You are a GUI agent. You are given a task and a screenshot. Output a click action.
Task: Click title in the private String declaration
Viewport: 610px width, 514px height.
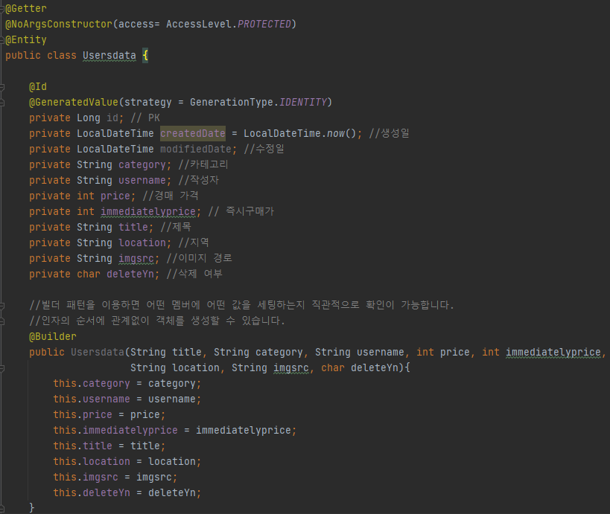tap(133, 227)
